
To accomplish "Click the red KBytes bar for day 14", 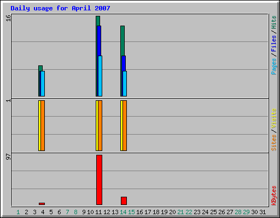I will pos(124,201).
